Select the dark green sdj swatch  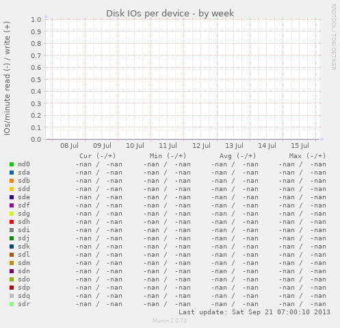12,238
